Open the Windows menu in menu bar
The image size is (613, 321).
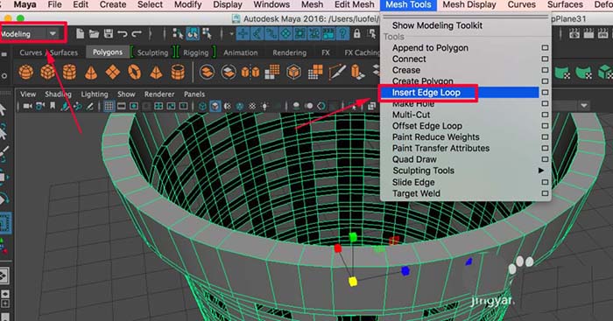271,4
